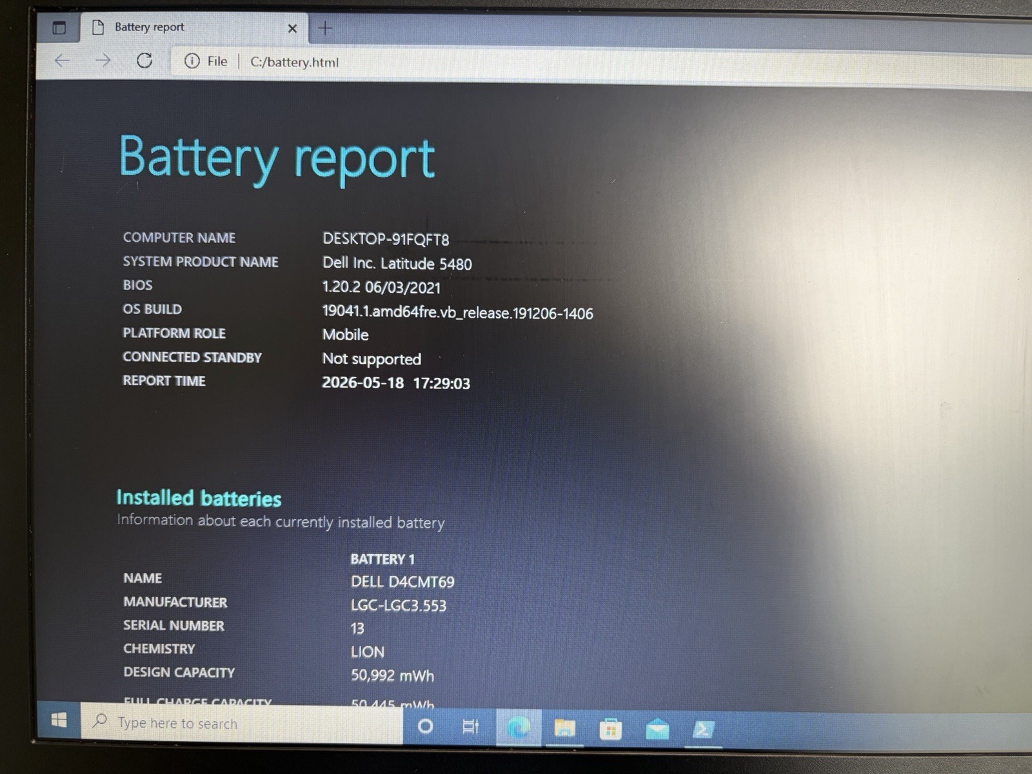The width and height of the screenshot is (1032, 774).
Task: Click BIOS value '1.20.2 06/03/2021'
Action: pos(381,287)
